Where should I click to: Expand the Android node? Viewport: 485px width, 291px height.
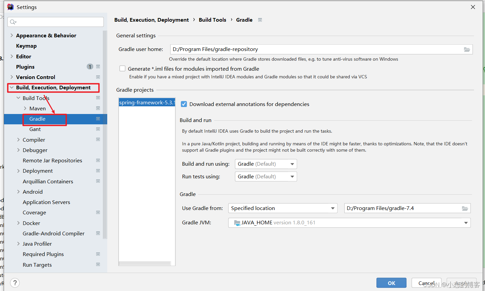[x=18, y=192]
